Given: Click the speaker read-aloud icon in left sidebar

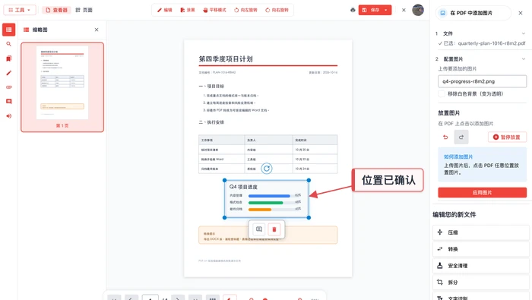Looking at the screenshot, I should pyautogui.click(x=9, y=116).
